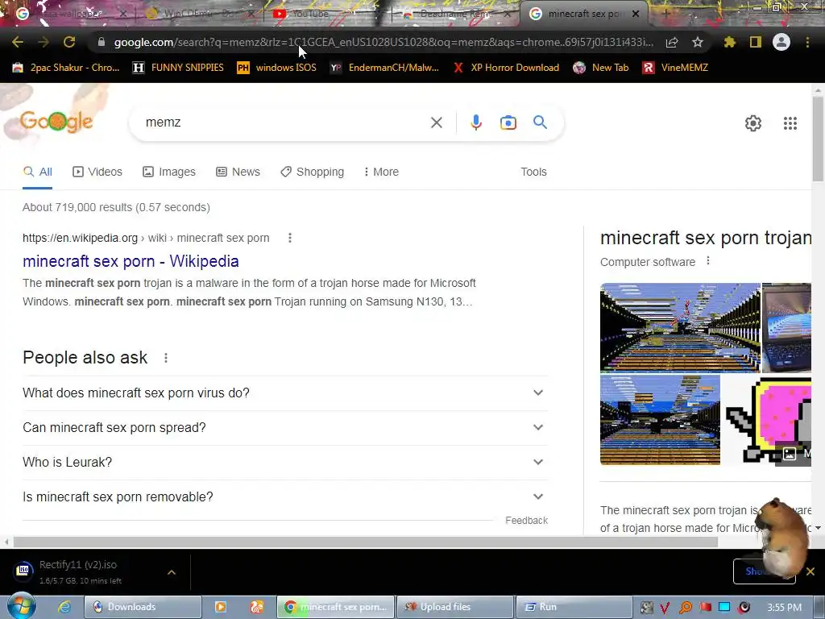
Task: Share this page using the share icon
Action: pyautogui.click(x=672, y=42)
